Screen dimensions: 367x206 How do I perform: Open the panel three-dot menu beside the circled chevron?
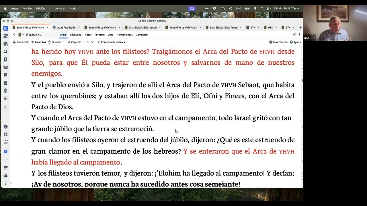coord(299,35)
